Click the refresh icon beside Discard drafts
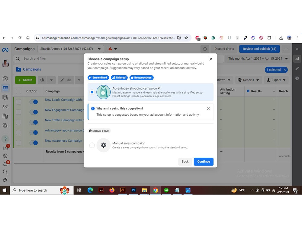The height and width of the screenshot is (227, 302). click(205, 49)
